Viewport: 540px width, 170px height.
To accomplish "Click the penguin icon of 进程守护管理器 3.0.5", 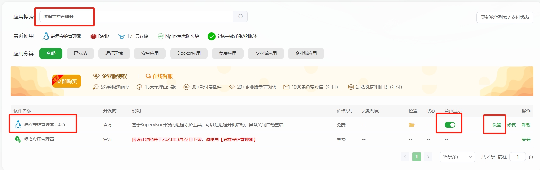I will tap(18, 124).
